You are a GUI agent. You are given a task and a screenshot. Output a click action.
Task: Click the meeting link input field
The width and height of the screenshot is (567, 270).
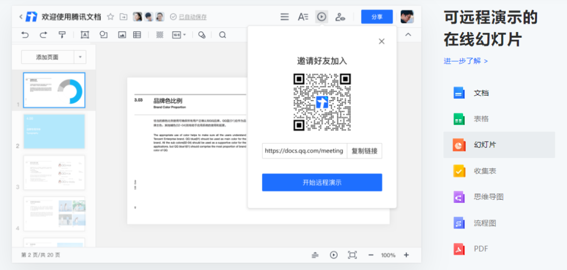(304, 151)
